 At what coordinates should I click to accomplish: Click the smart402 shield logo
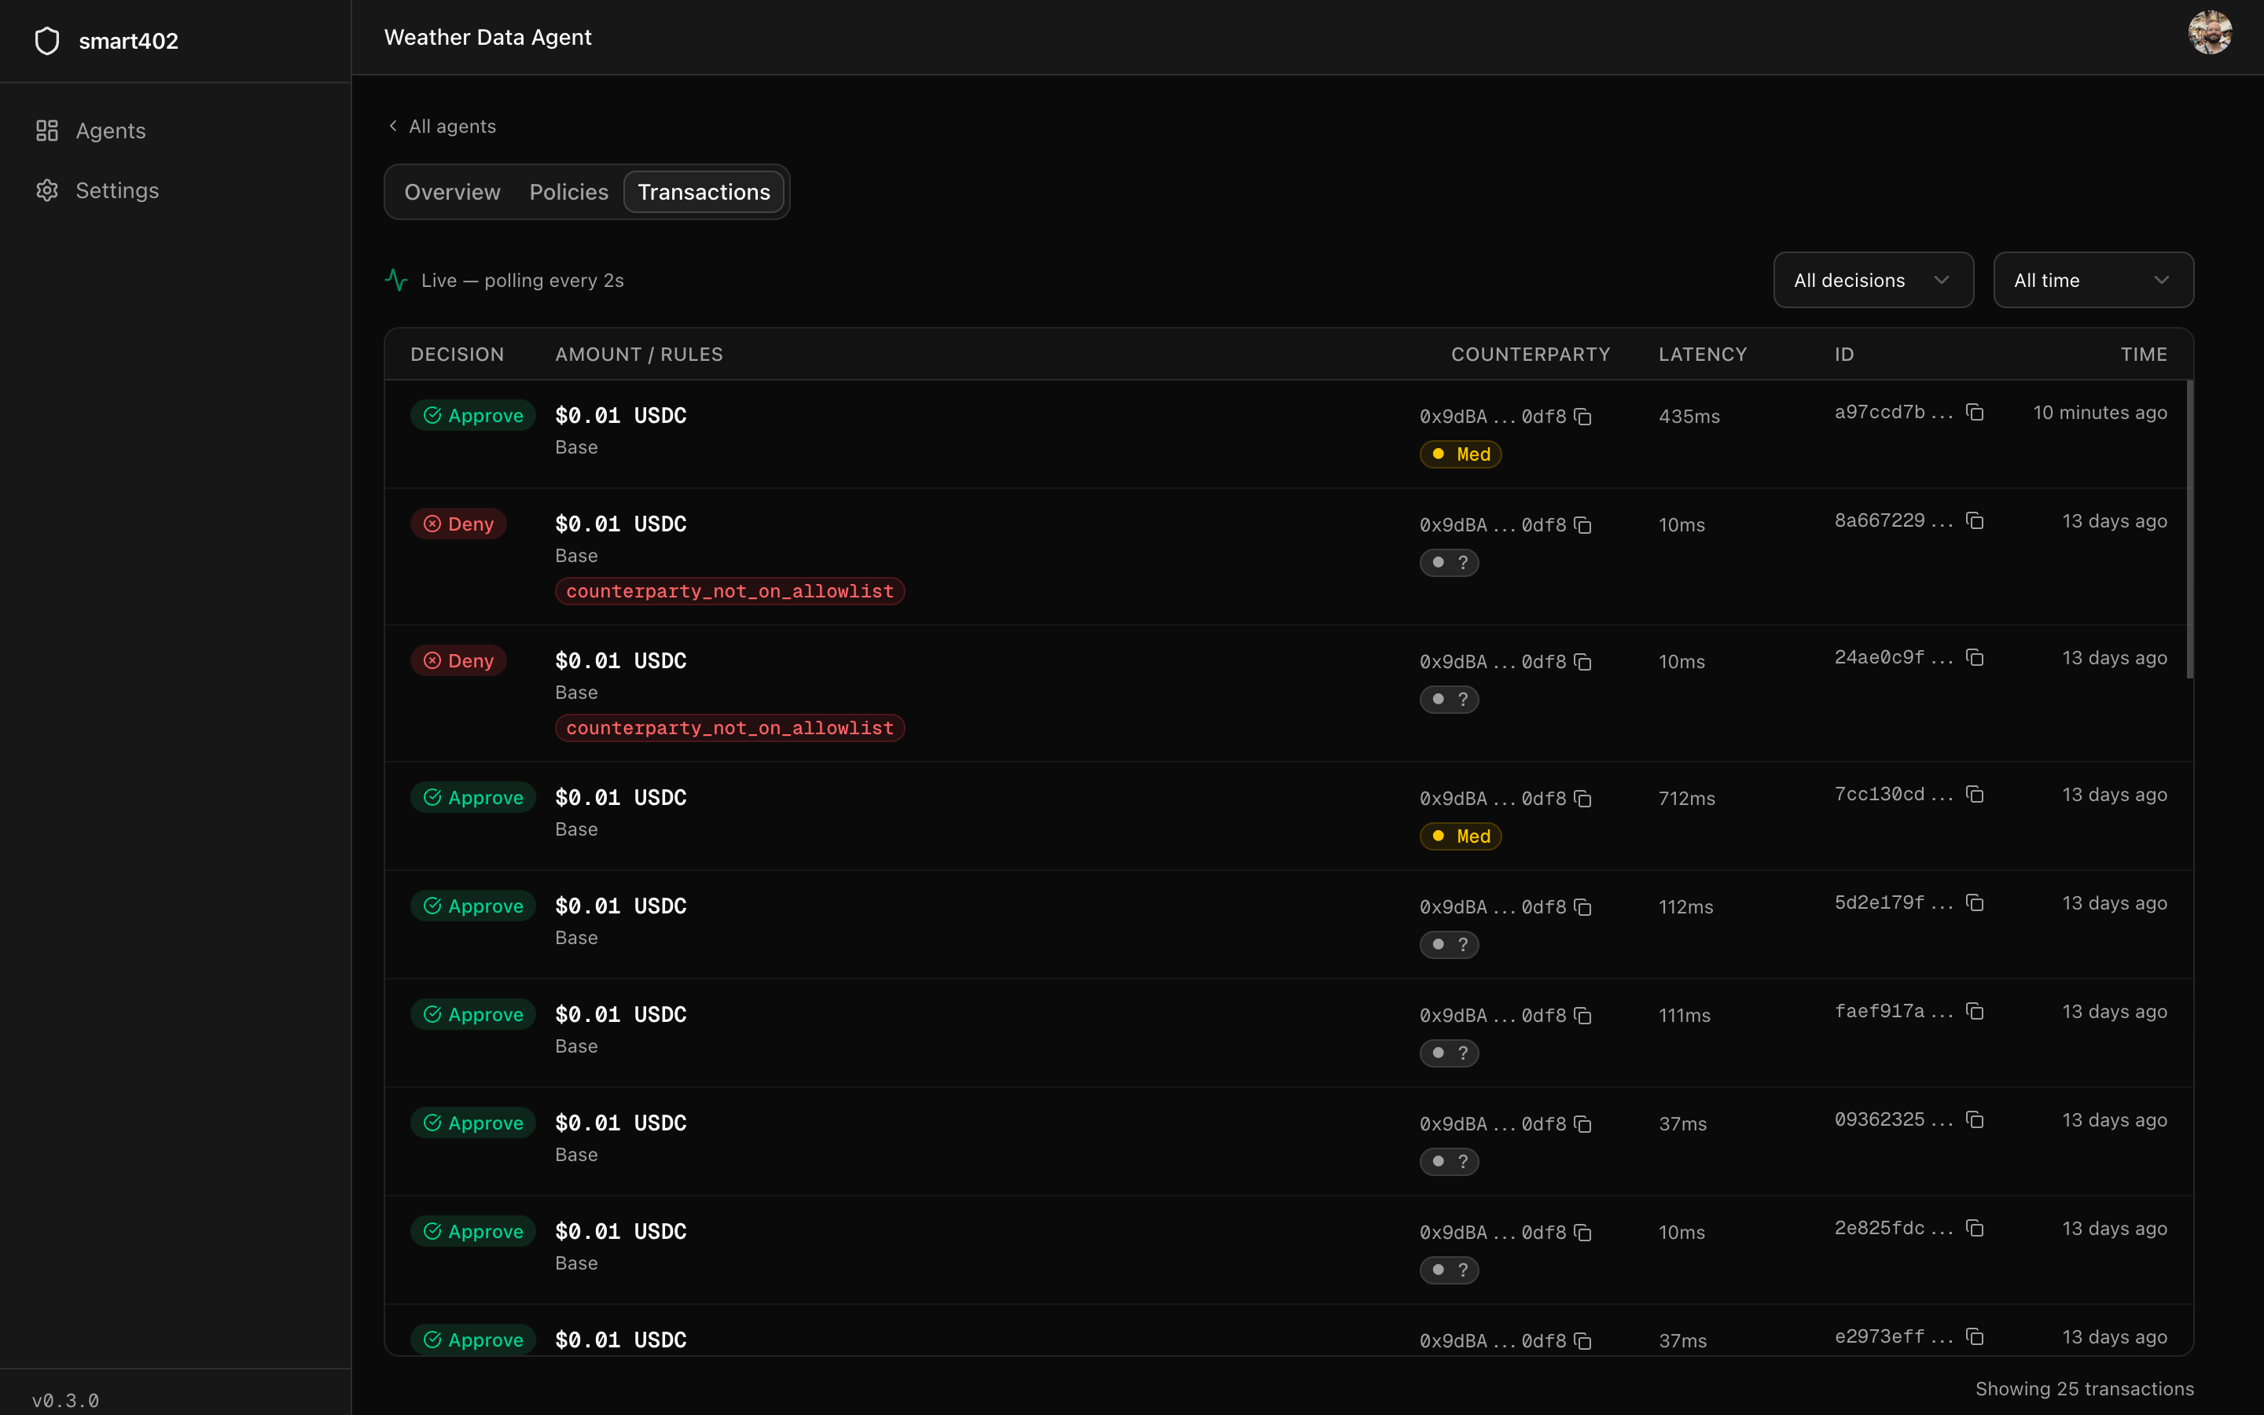pyautogui.click(x=47, y=40)
